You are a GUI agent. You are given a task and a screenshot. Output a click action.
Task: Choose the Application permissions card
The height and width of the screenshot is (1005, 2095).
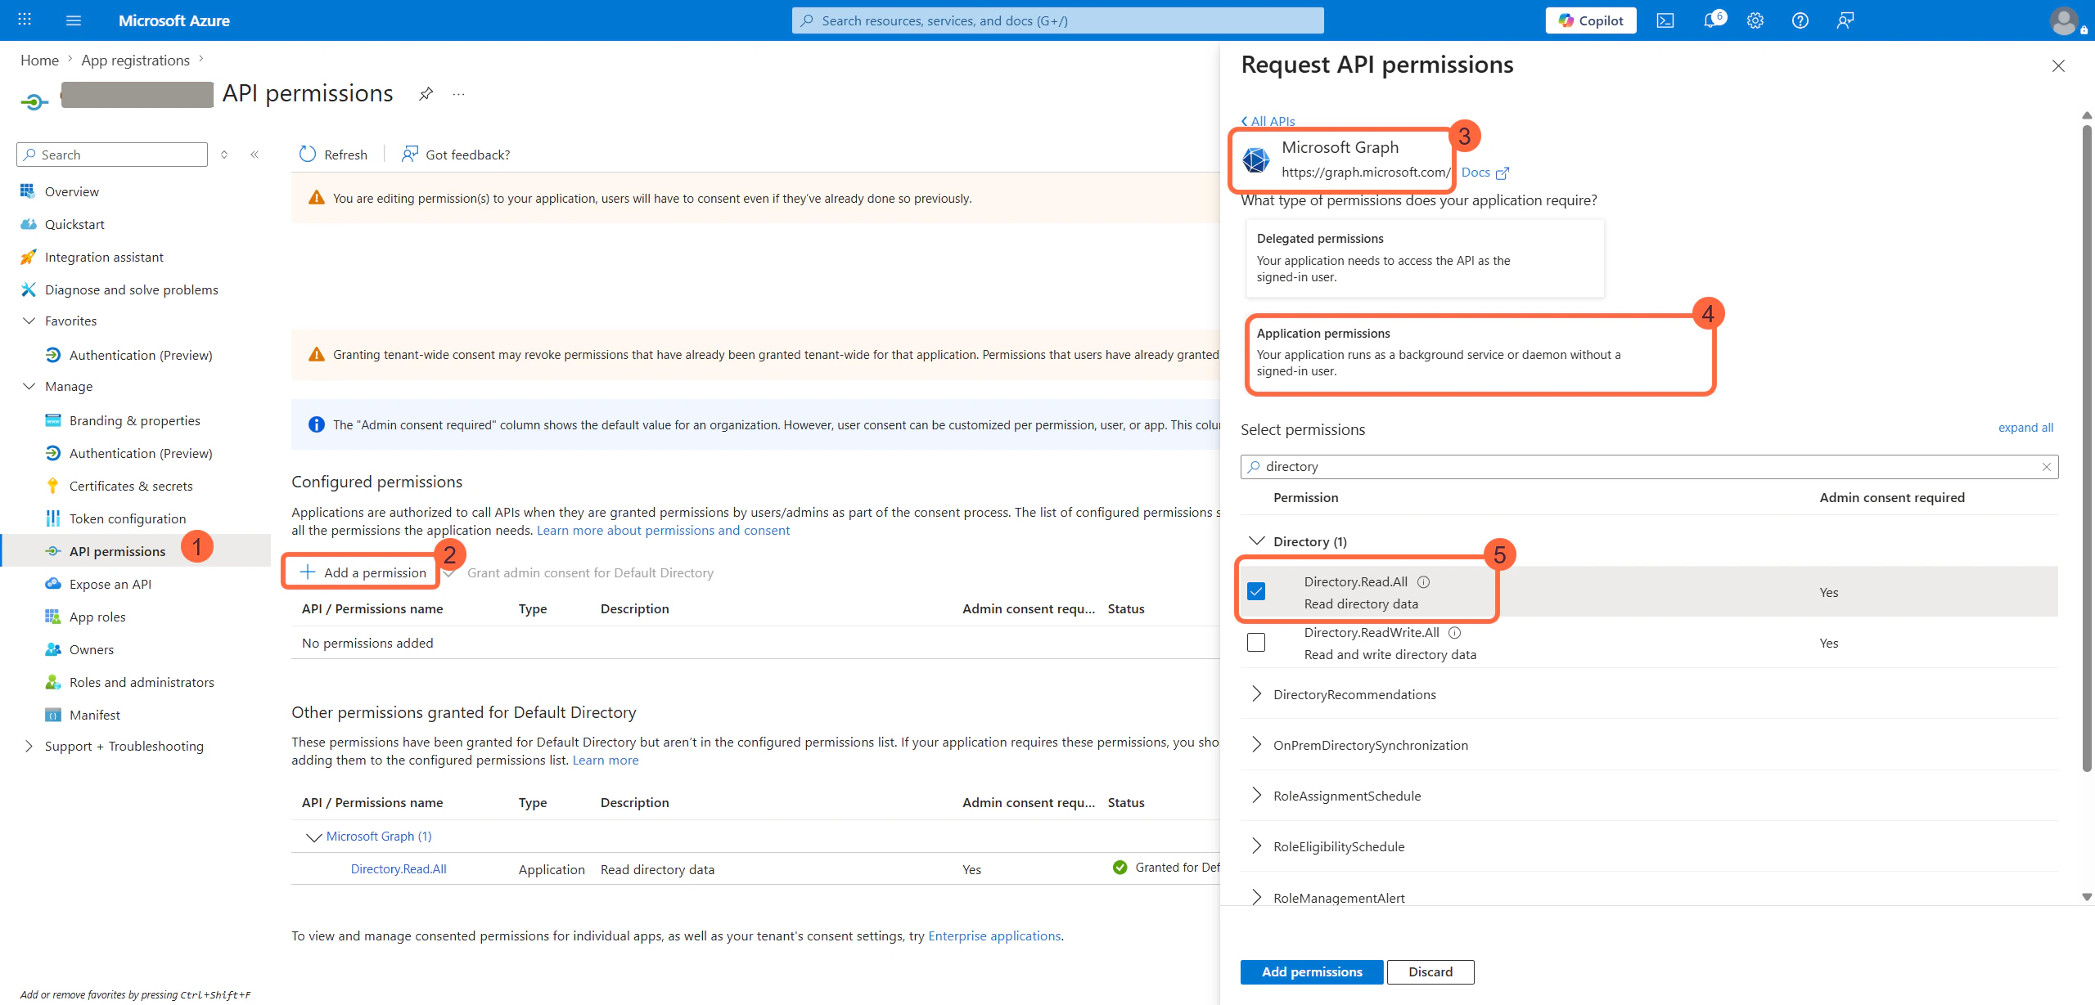tap(1480, 354)
